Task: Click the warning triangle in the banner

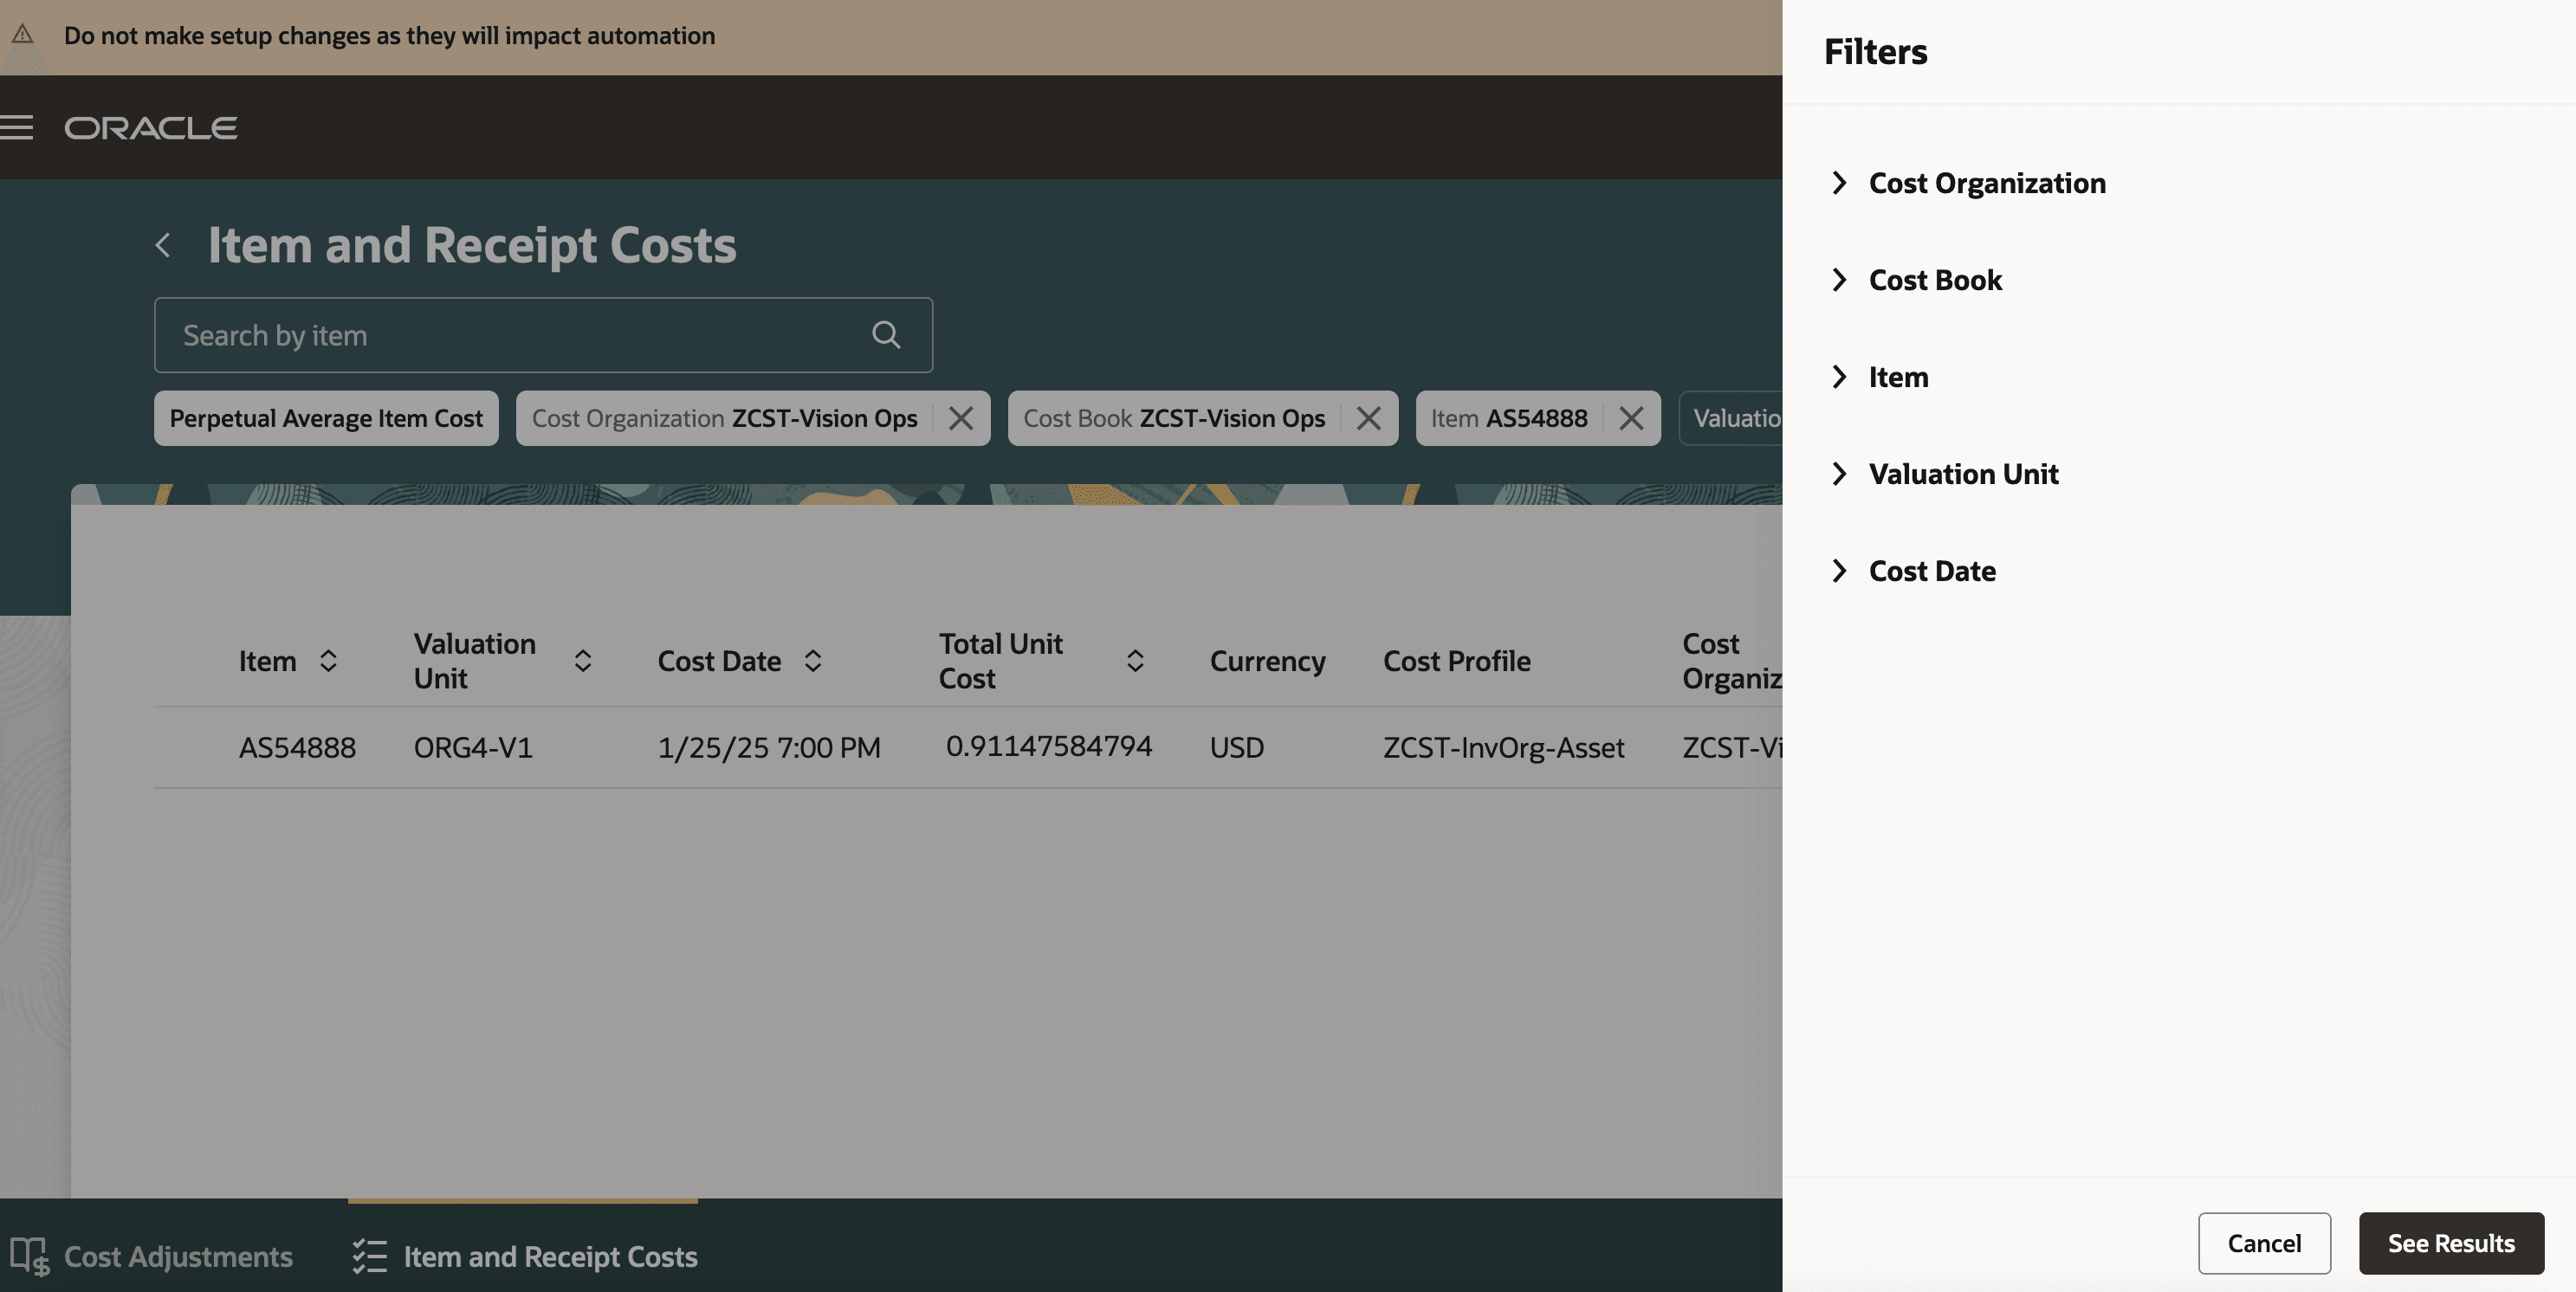Action: 22,35
